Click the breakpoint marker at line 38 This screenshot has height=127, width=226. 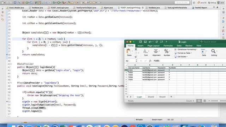[7, 55]
